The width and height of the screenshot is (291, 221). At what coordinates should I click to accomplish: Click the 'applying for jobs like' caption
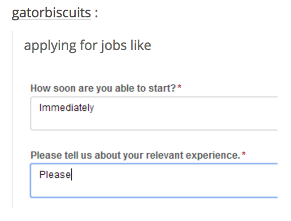[87, 45]
